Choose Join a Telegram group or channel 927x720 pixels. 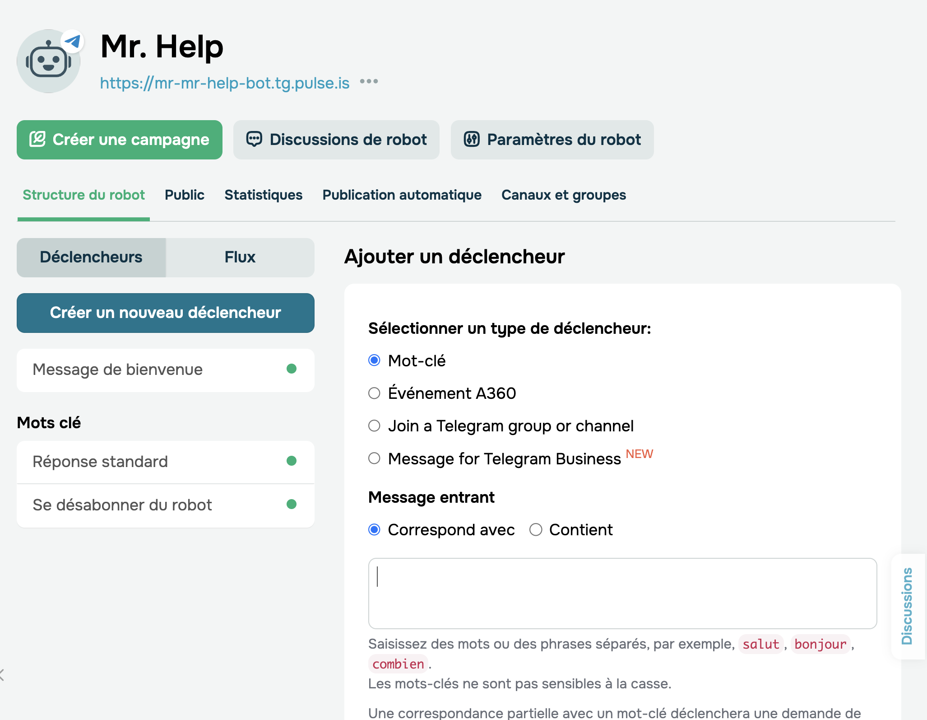(374, 425)
